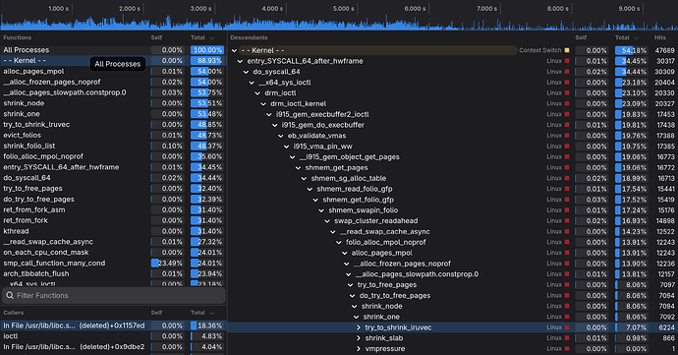Collapse the i915_gem_execbuffer2_ioctl node
Viewport: 678px width, 355px height.
[269, 114]
